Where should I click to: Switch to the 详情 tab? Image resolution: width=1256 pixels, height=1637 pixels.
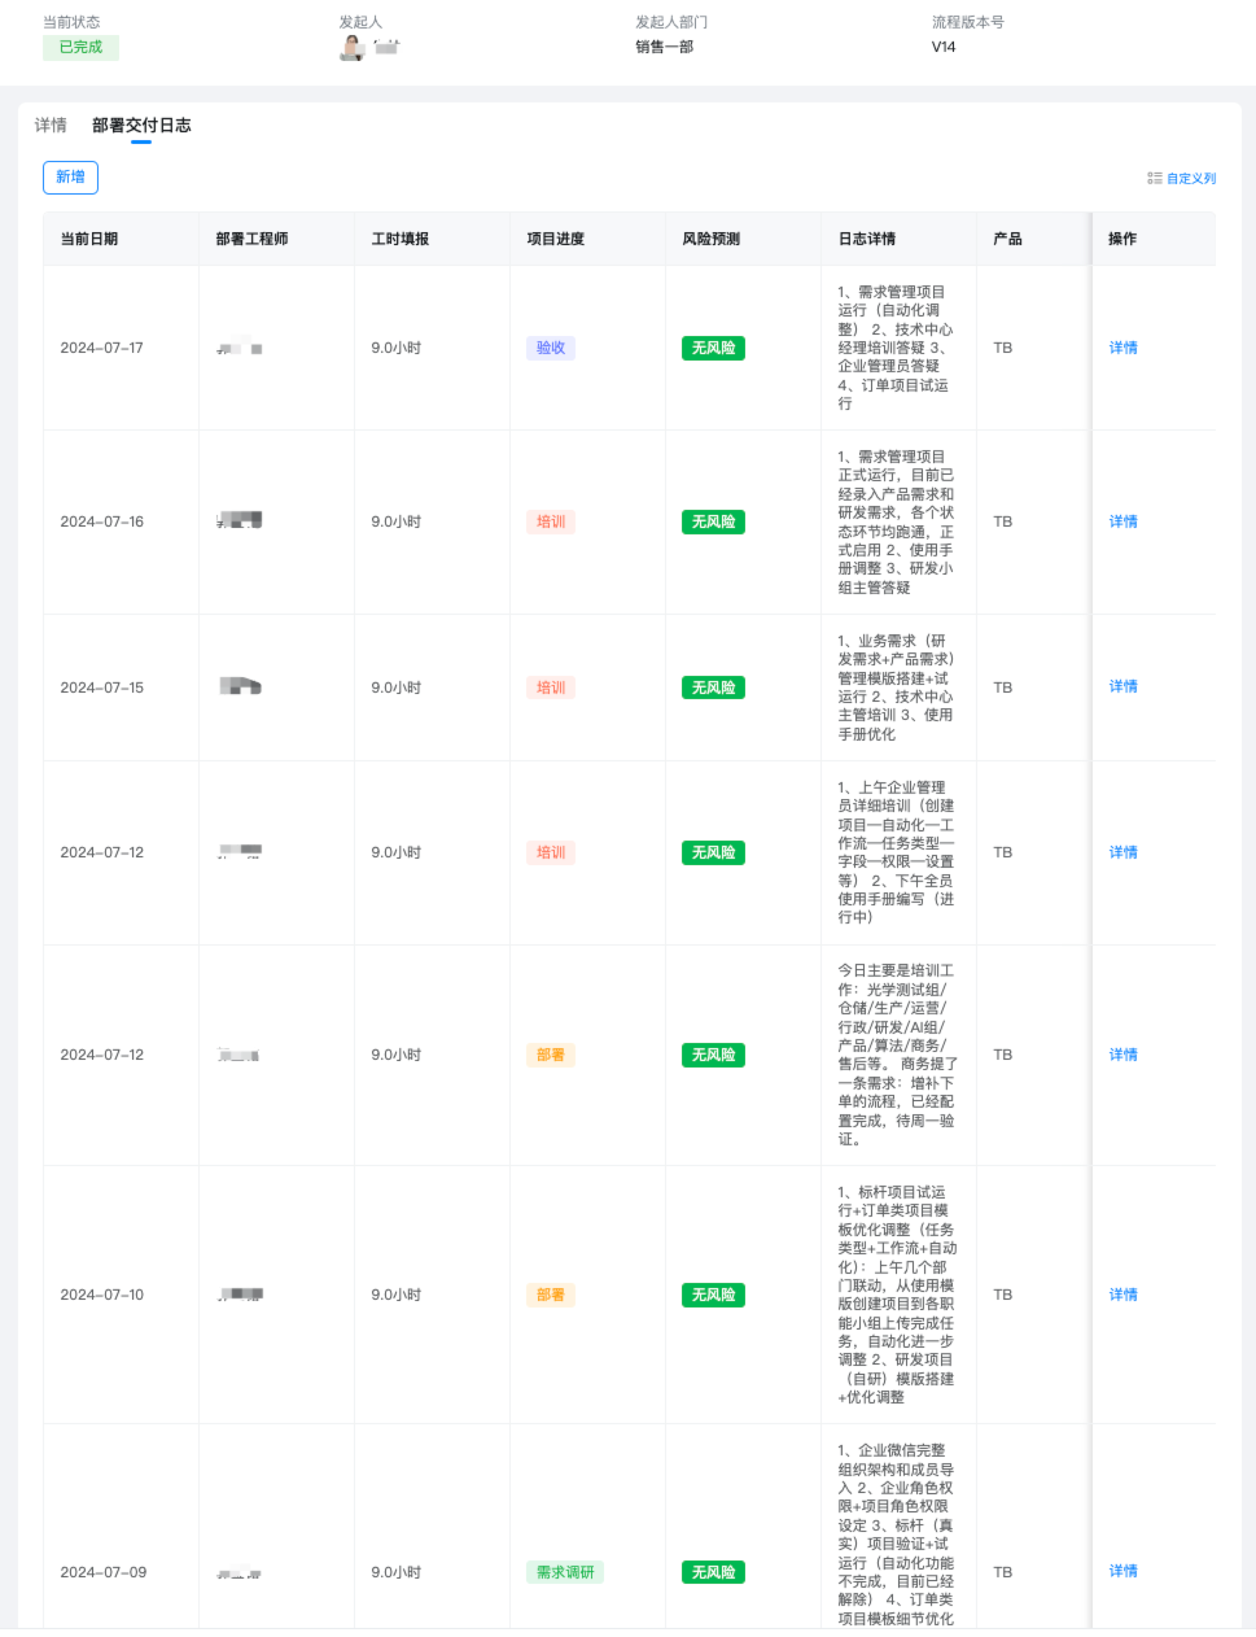(51, 125)
